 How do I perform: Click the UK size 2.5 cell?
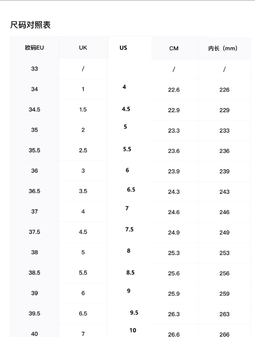(x=83, y=151)
